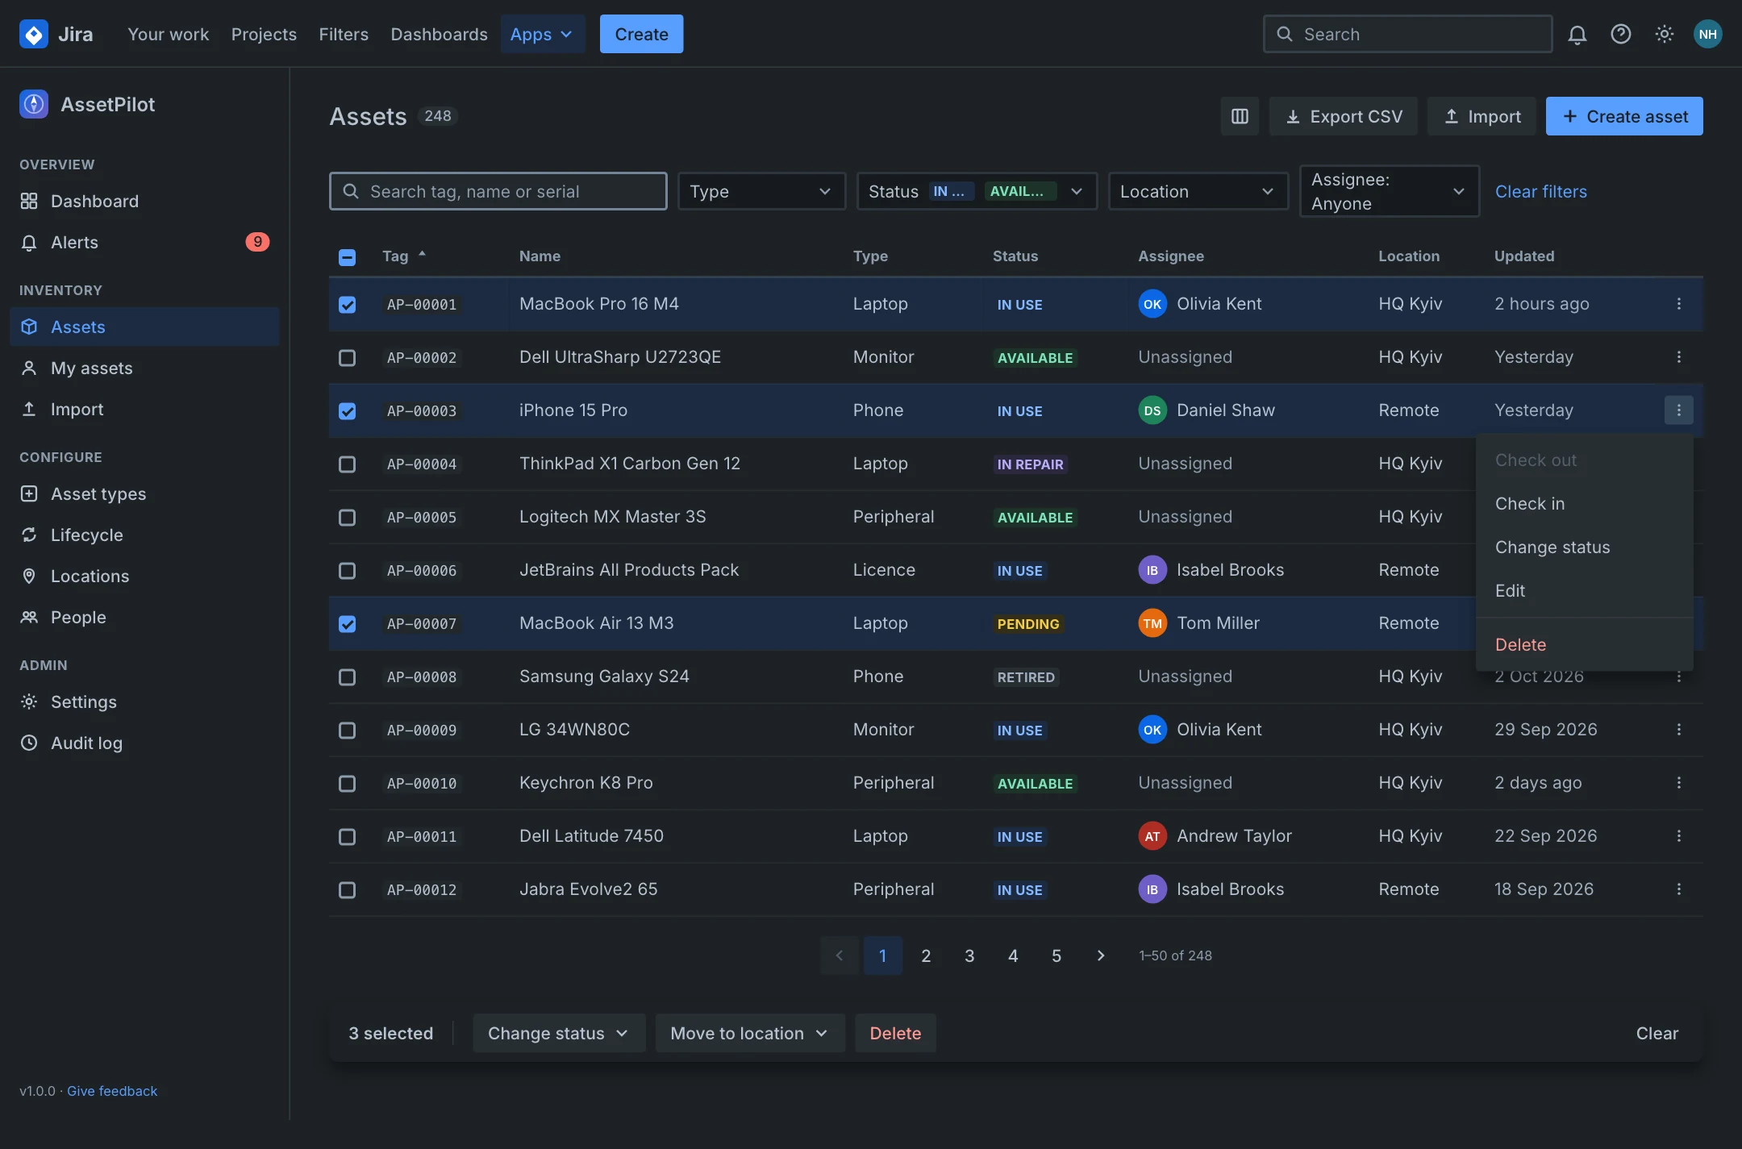Sort by the Tag column header

point(403,256)
